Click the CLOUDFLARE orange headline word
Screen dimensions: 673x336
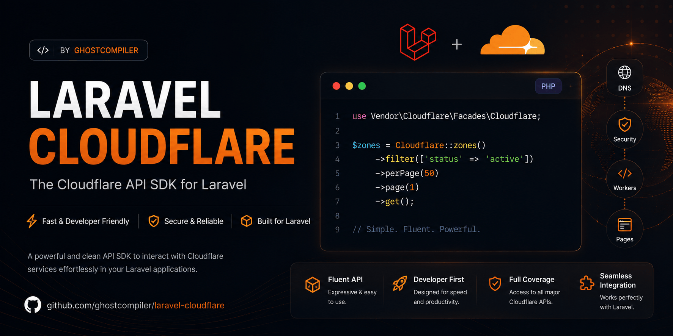pyautogui.click(x=162, y=146)
